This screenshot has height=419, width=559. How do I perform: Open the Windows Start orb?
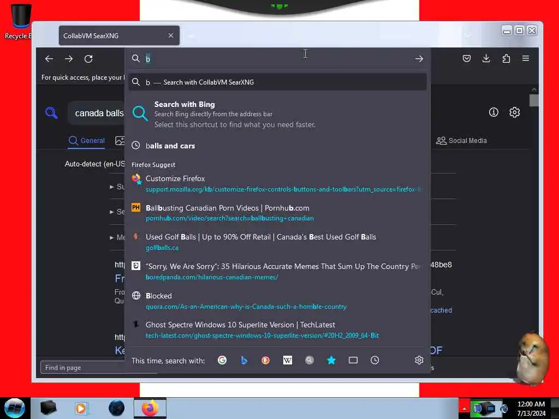15,408
